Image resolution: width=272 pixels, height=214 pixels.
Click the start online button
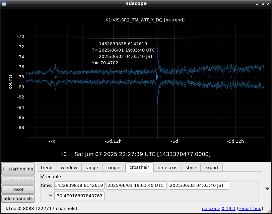click(18, 169)
